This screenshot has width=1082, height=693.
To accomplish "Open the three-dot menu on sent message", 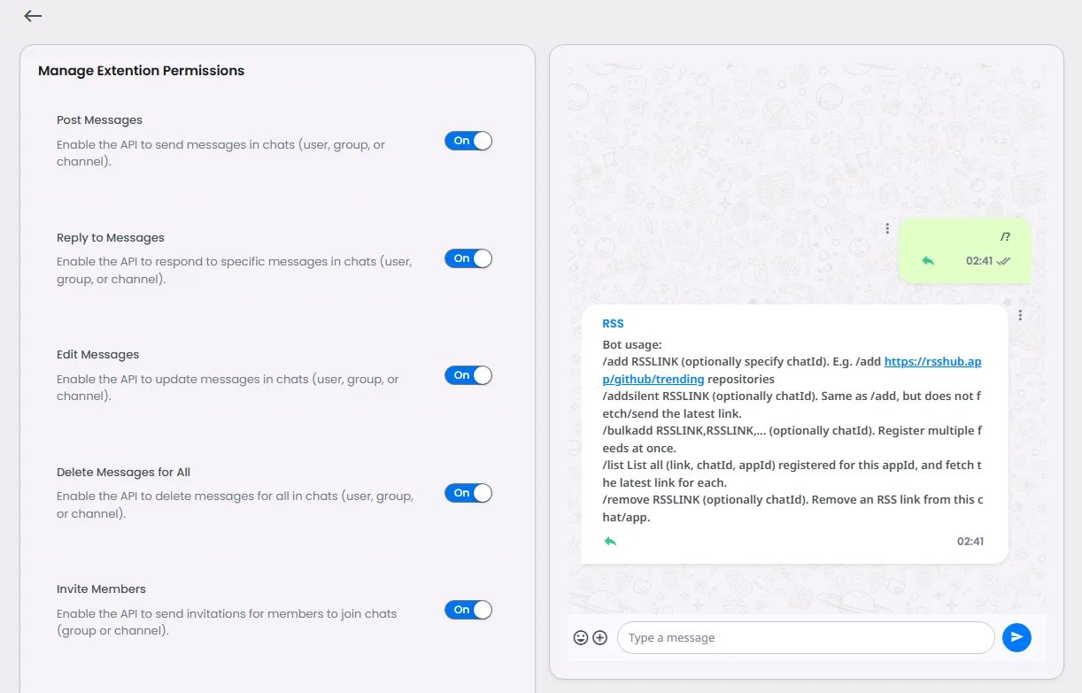I will [887, 228].
